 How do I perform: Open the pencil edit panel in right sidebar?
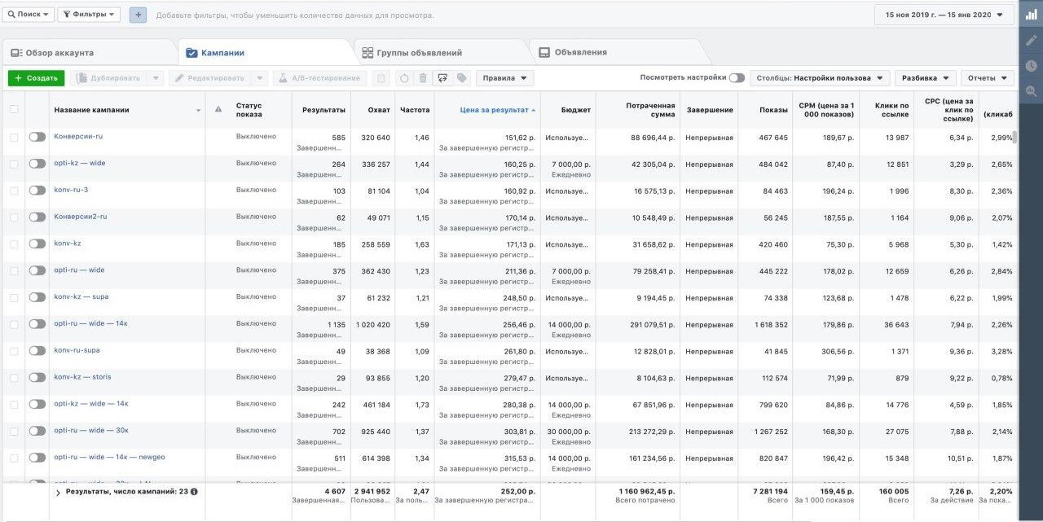tap(1032, 40)
